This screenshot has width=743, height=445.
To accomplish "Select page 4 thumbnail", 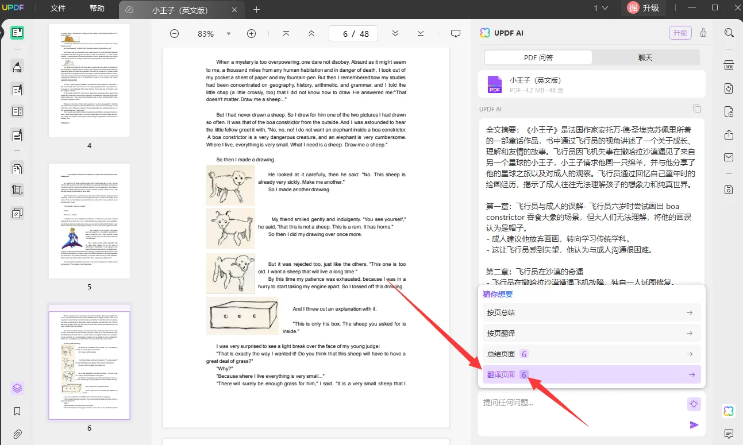I will pyautogui.click(x=89, y=80).
